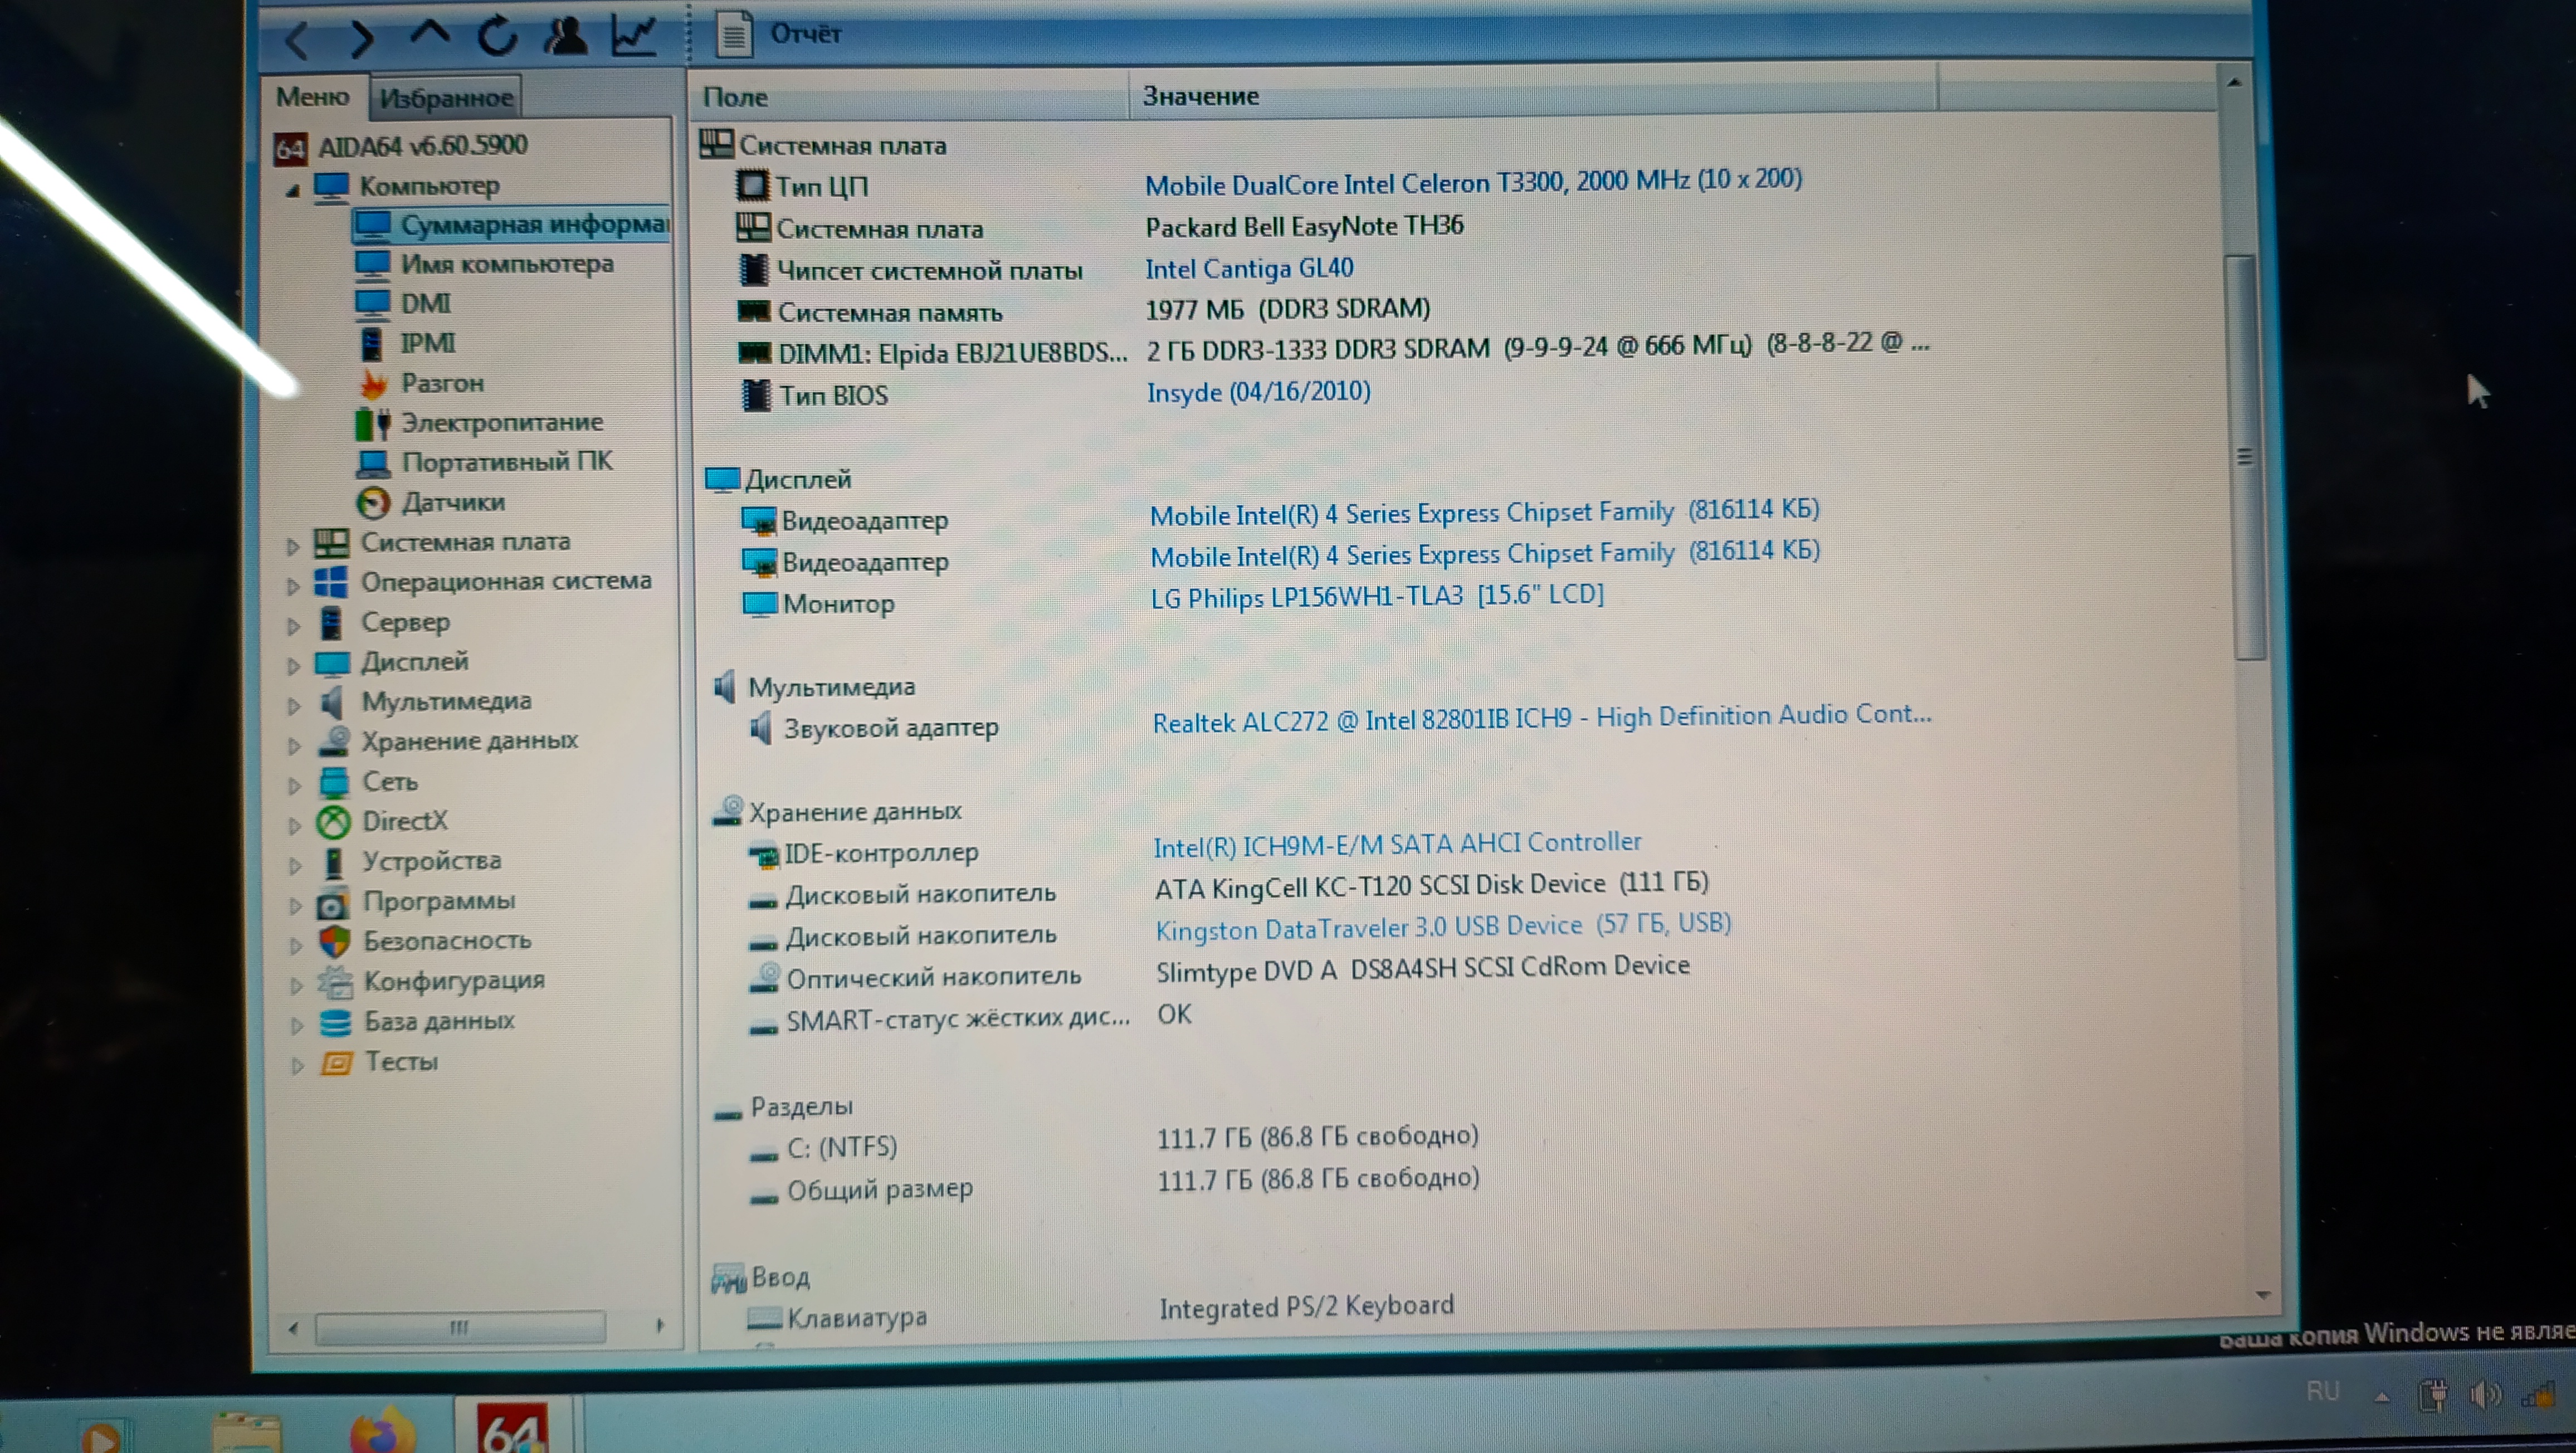The image size is (2576, 1453).
Task: Select DIMM1: Elpida EBJ21UE8BDS row
Action: click(x=1333, y=350)
